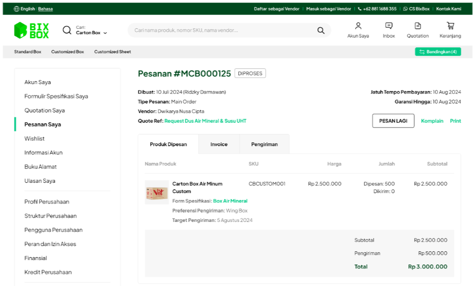Click the carton box product thumbnail
The width and height of the screenshot is (474, 286).
click(x=157, y=192)
